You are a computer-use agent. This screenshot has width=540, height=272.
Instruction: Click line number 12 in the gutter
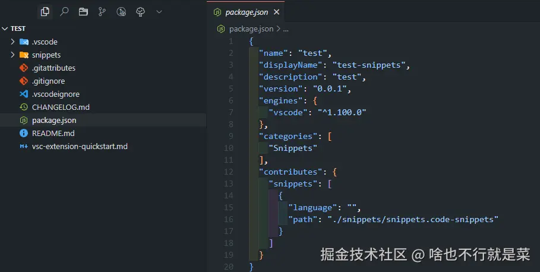(x=229, y=172)
